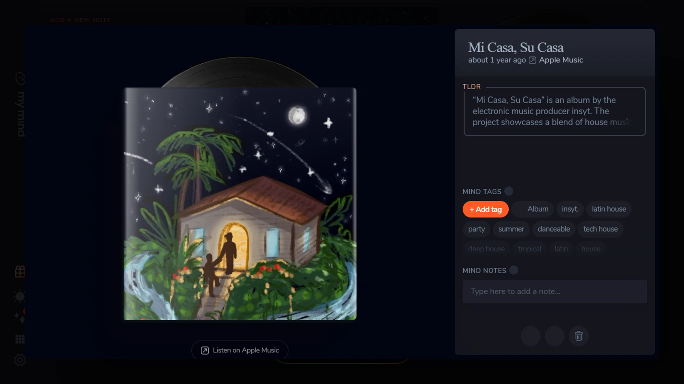This screenshot has width=684, height=384.
Task: Expand the TLDR summary box
Action: click(555, 111)
